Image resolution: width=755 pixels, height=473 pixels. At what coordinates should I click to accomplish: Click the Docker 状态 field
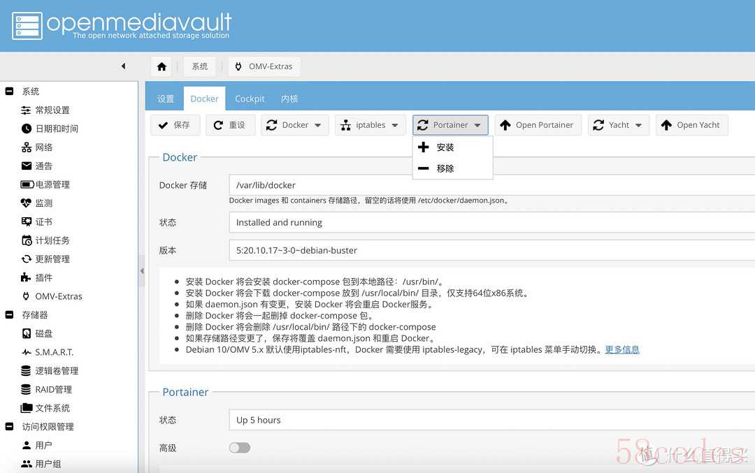point(491,222)
